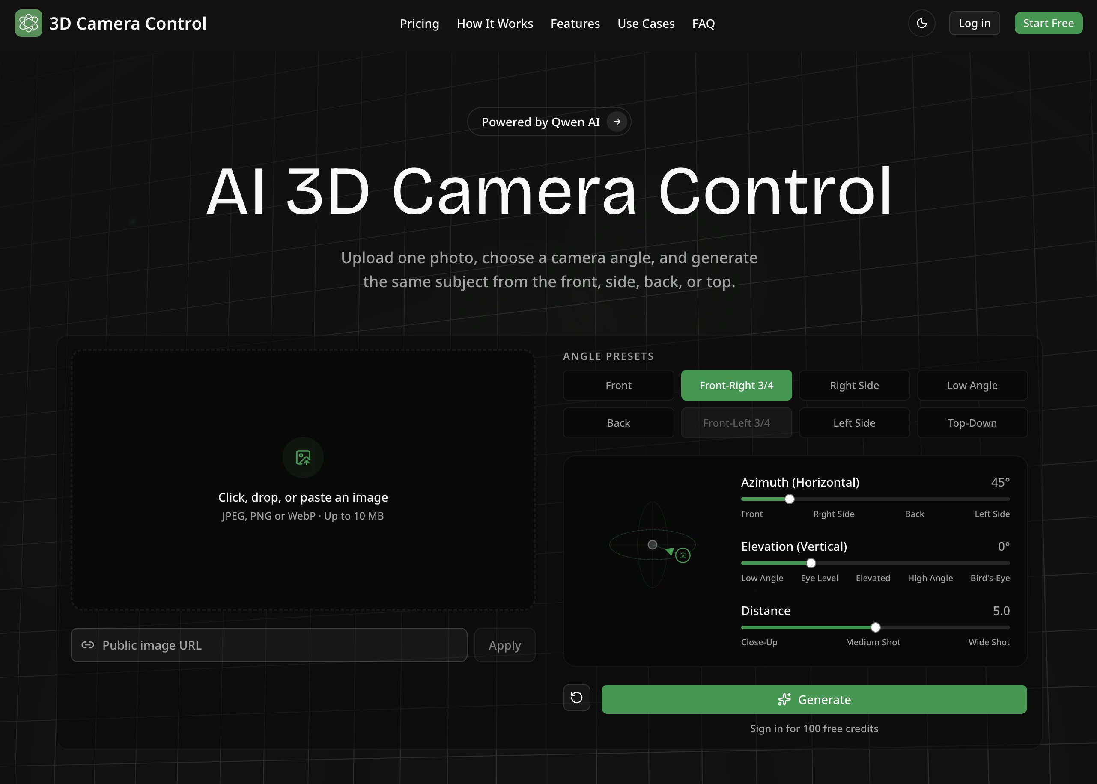Toggle dark mode moon icon
Image resolution: width=1097 pixels, height=784 pixels.
pyautogui.click(x=921, y=23)
